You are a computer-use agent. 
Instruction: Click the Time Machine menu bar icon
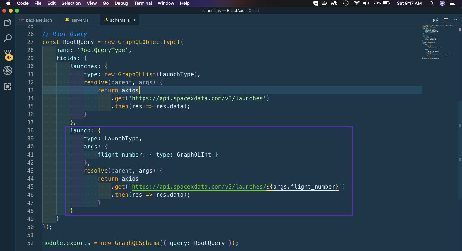tap(345, 3)
